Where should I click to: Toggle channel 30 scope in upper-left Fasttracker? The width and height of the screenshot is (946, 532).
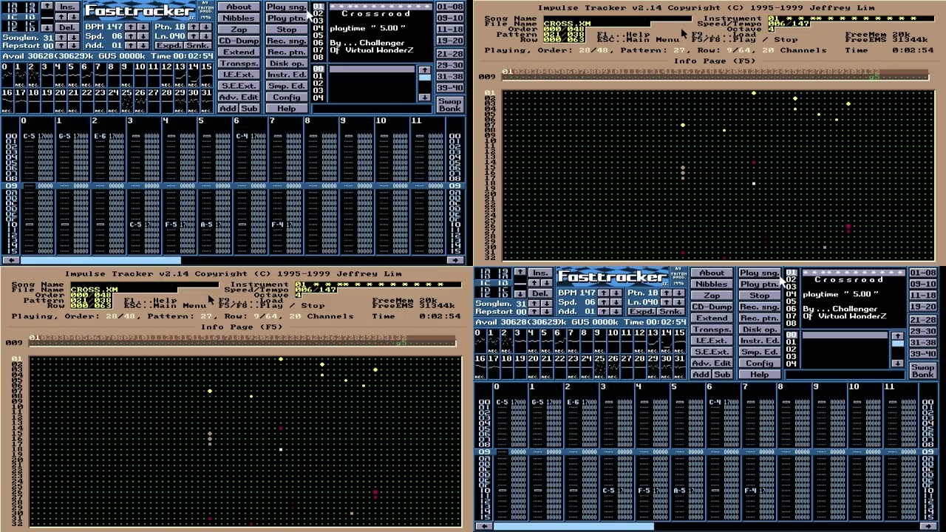click(x=194, y=101)
